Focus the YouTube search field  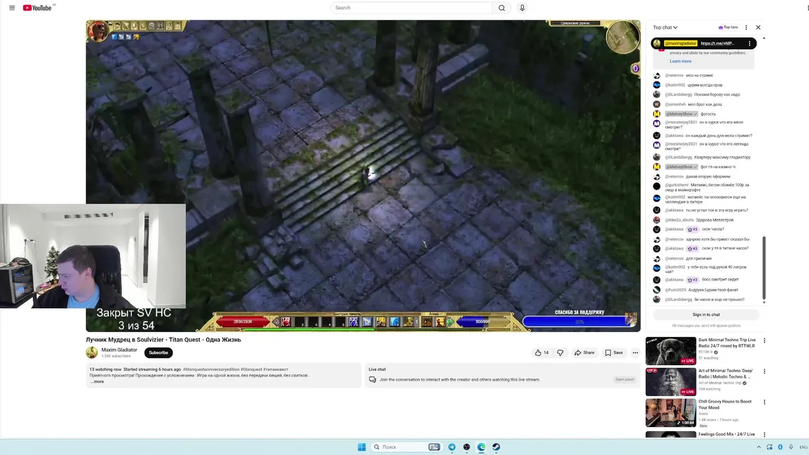pyautogui.click(x=411, y=8)
